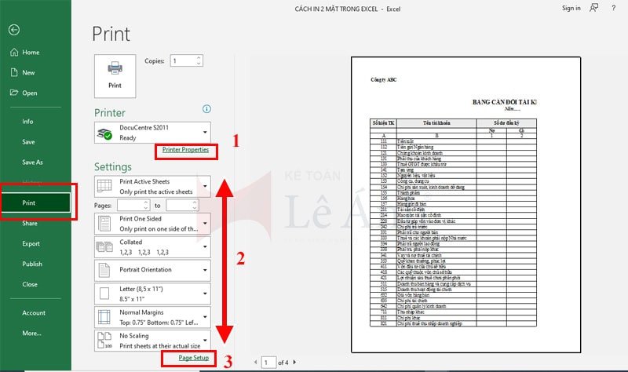Open the Collated option dropdown
Viewport: 628px width, 372px height.
pyautogui.click(x=152, y=247)
